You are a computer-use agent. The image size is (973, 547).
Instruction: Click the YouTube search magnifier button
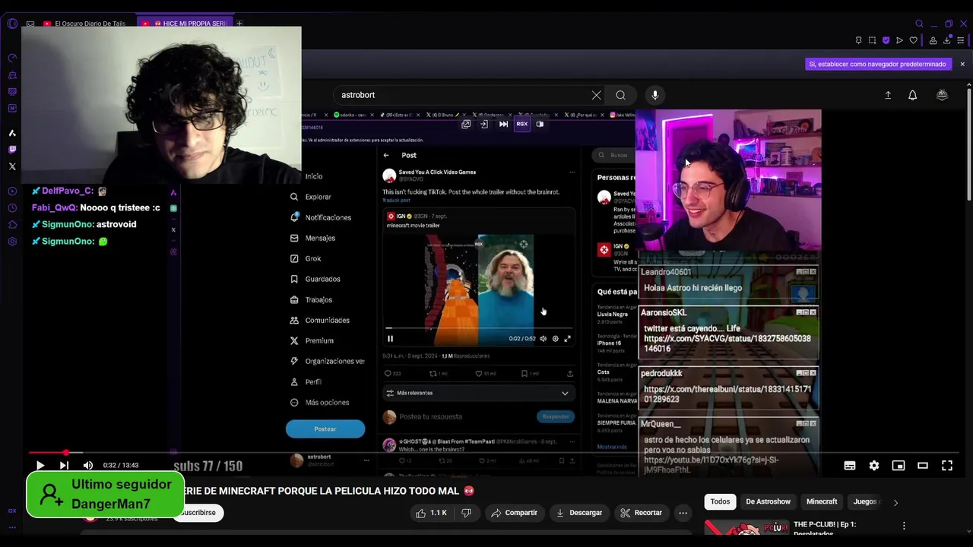tap(620, 95)
